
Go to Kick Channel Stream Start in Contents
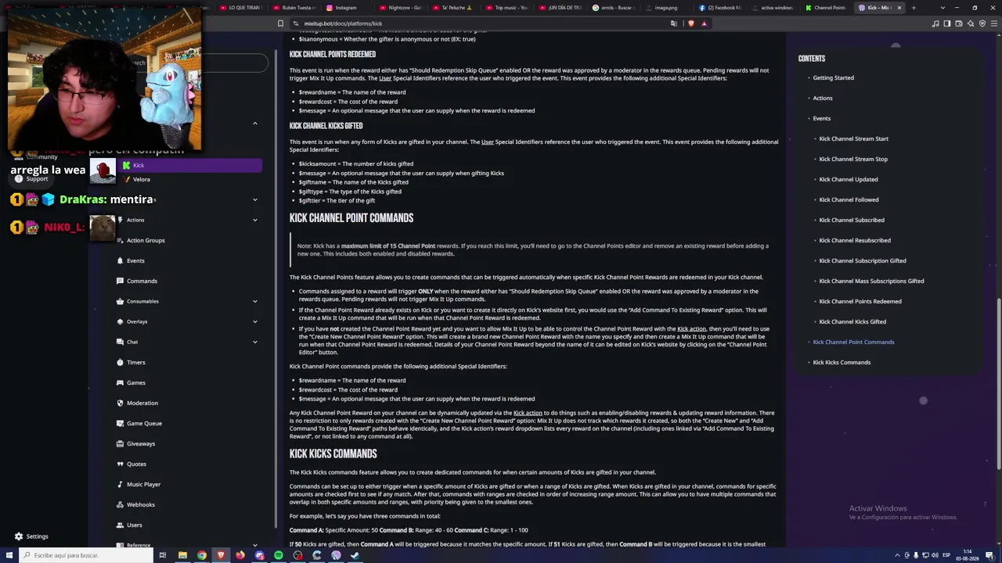click(x=853, y=138)
